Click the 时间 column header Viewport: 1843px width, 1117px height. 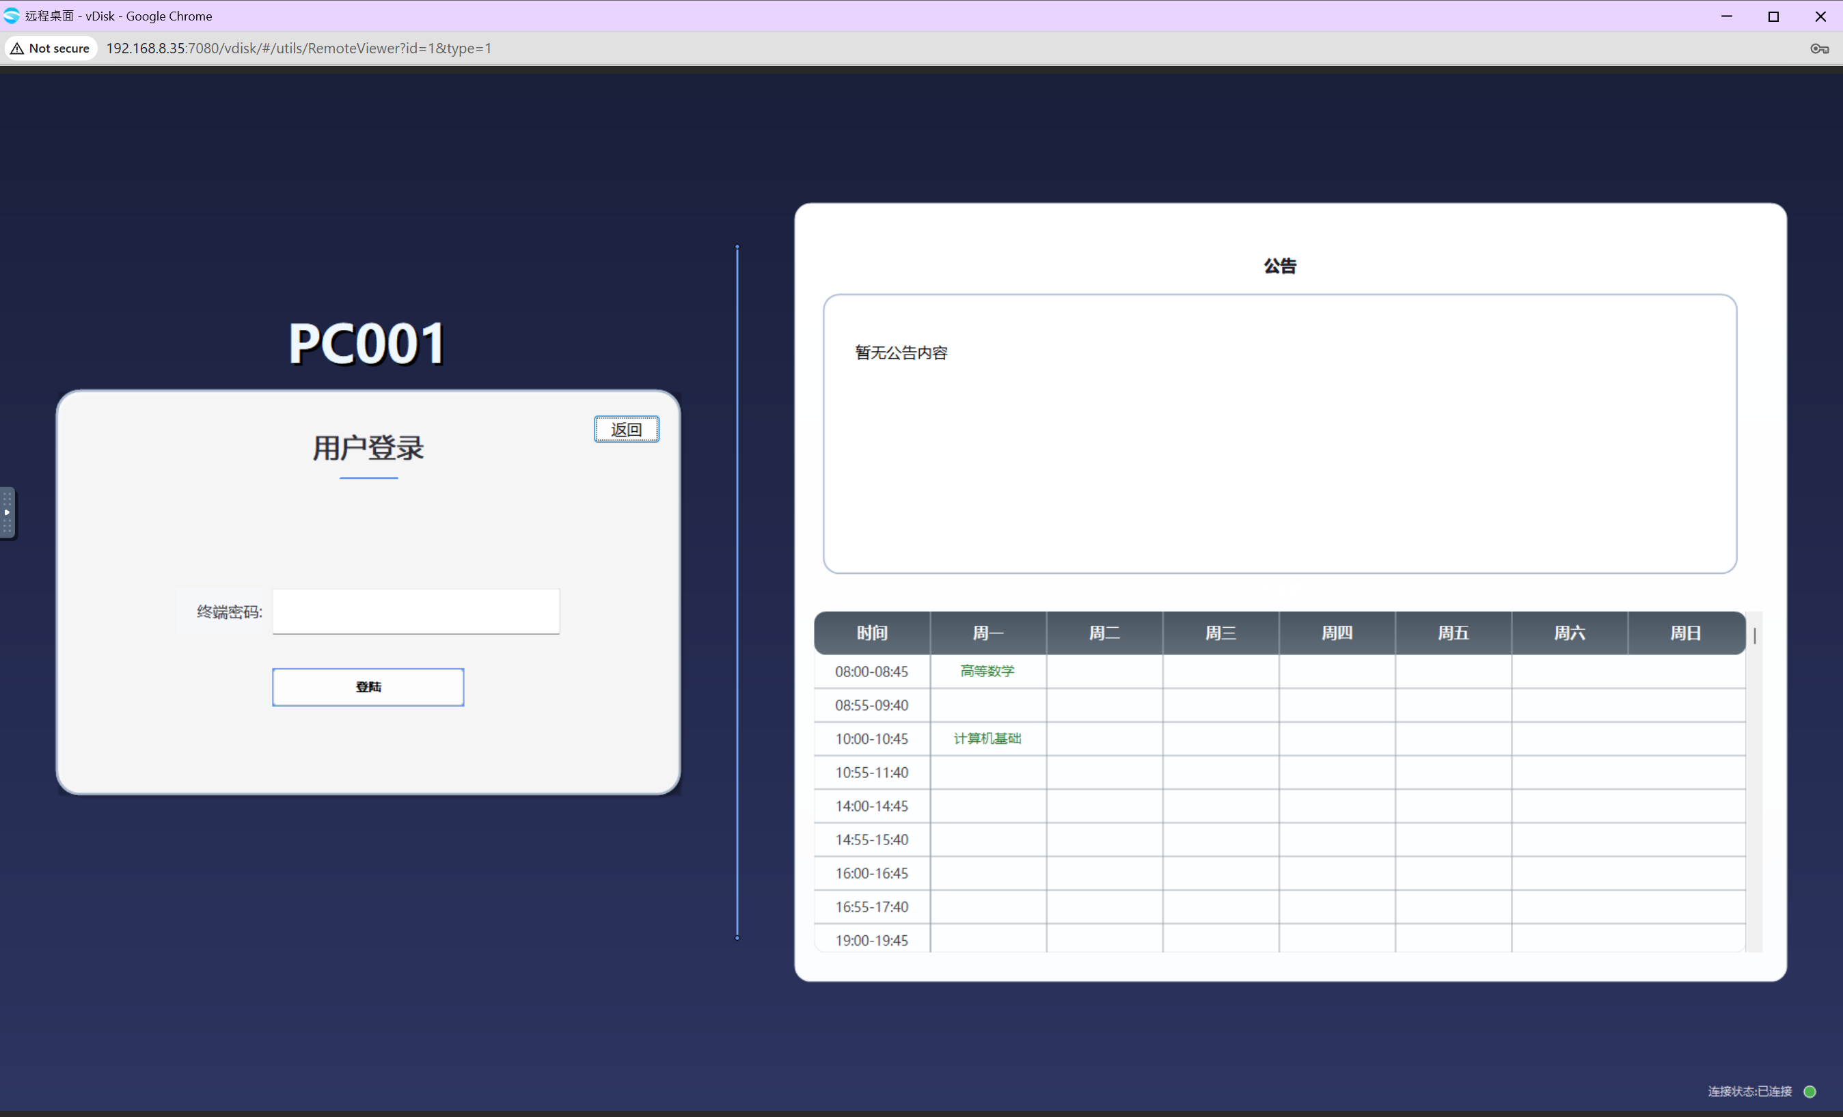click(871, 633)
